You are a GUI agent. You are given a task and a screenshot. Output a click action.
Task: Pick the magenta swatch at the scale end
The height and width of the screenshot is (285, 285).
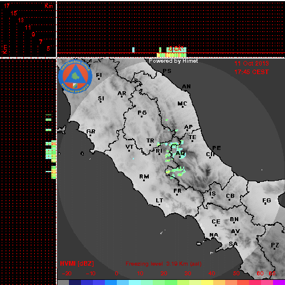(x=279, y=282)
